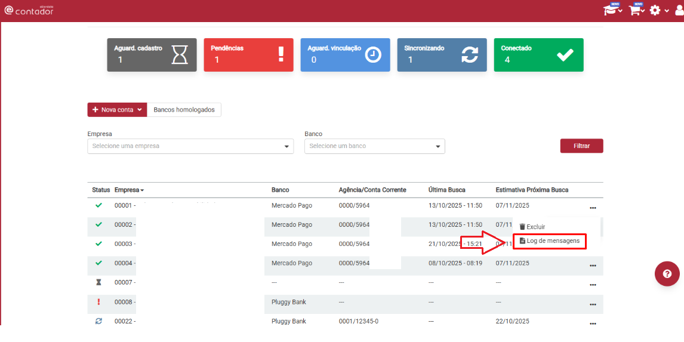Open three-dots menu for company 00001

click(593, 208)
